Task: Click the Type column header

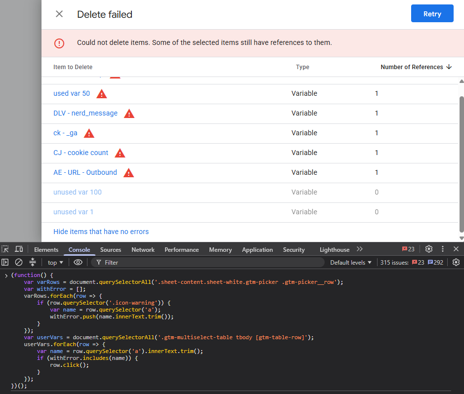Action: [302, 67]
